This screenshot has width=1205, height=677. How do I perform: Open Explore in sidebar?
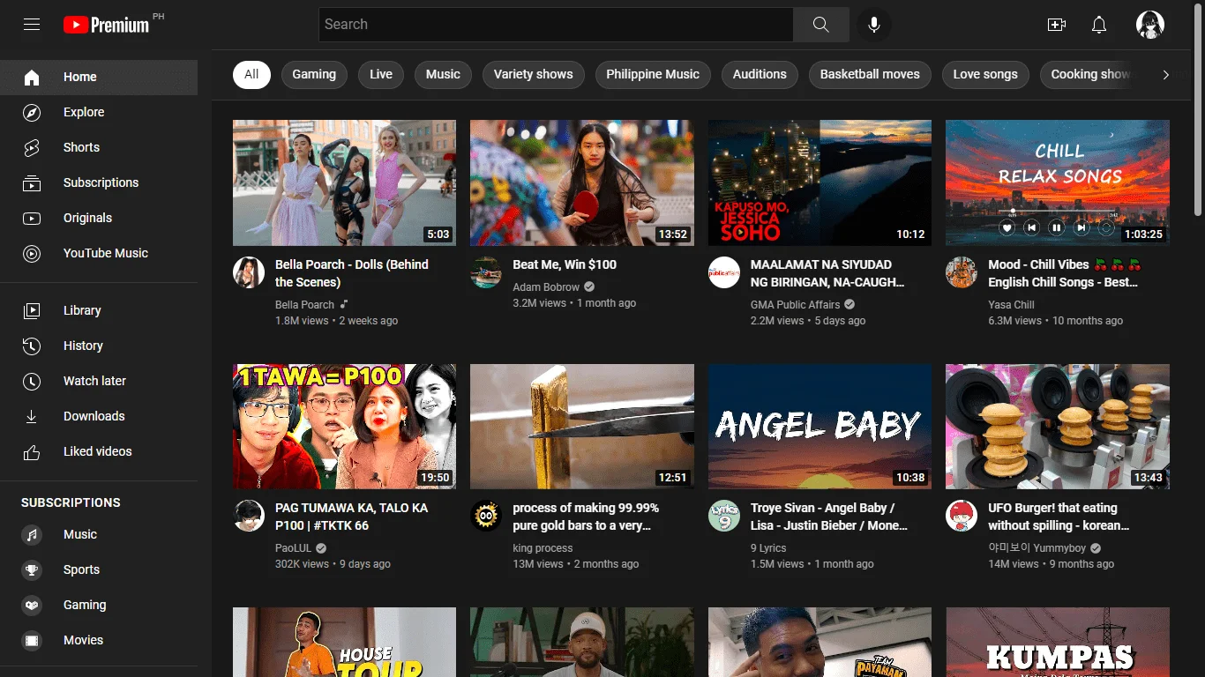(99, 112)
